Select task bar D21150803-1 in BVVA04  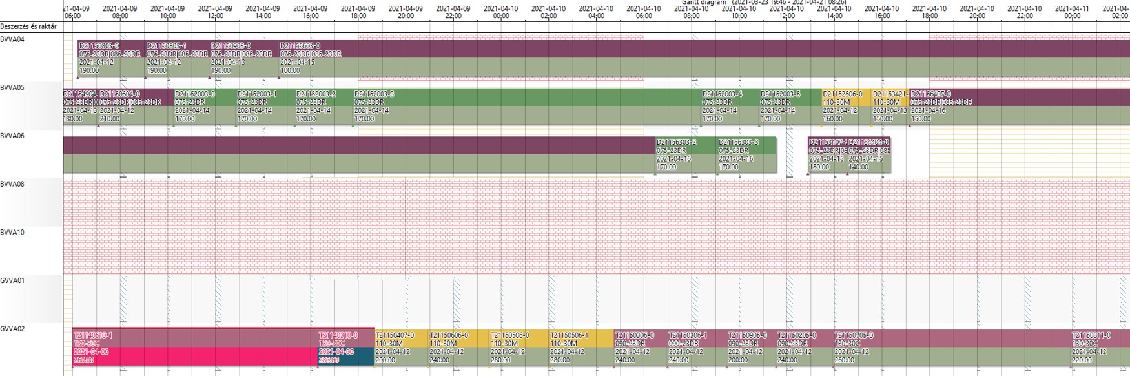click(x=178, y=58)
